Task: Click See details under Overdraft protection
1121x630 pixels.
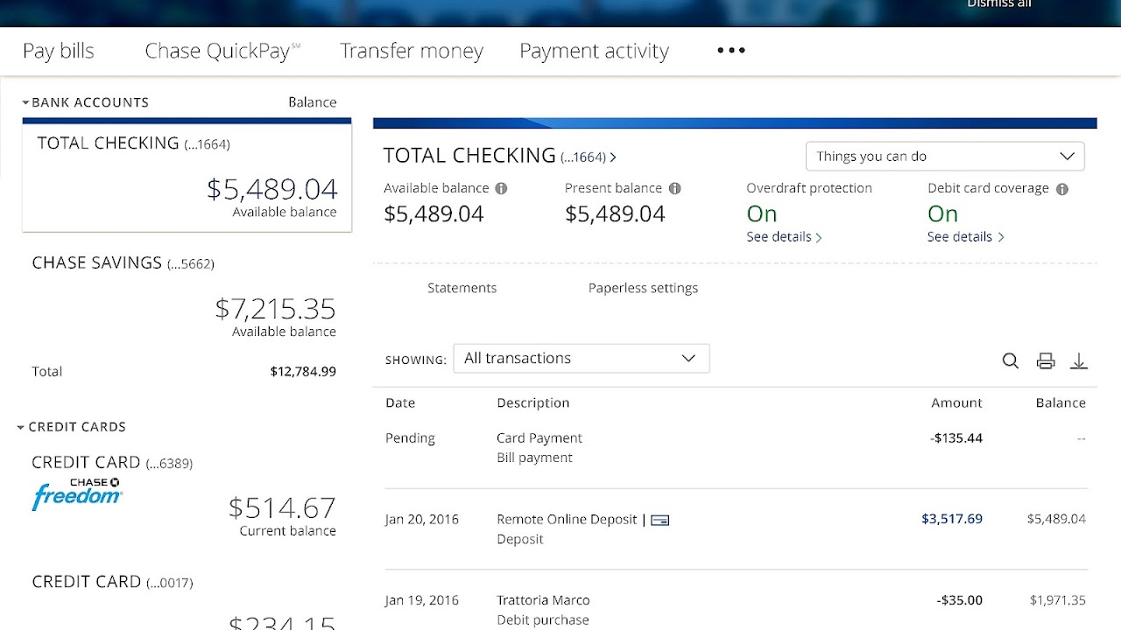Action: (x=784, y=237)
